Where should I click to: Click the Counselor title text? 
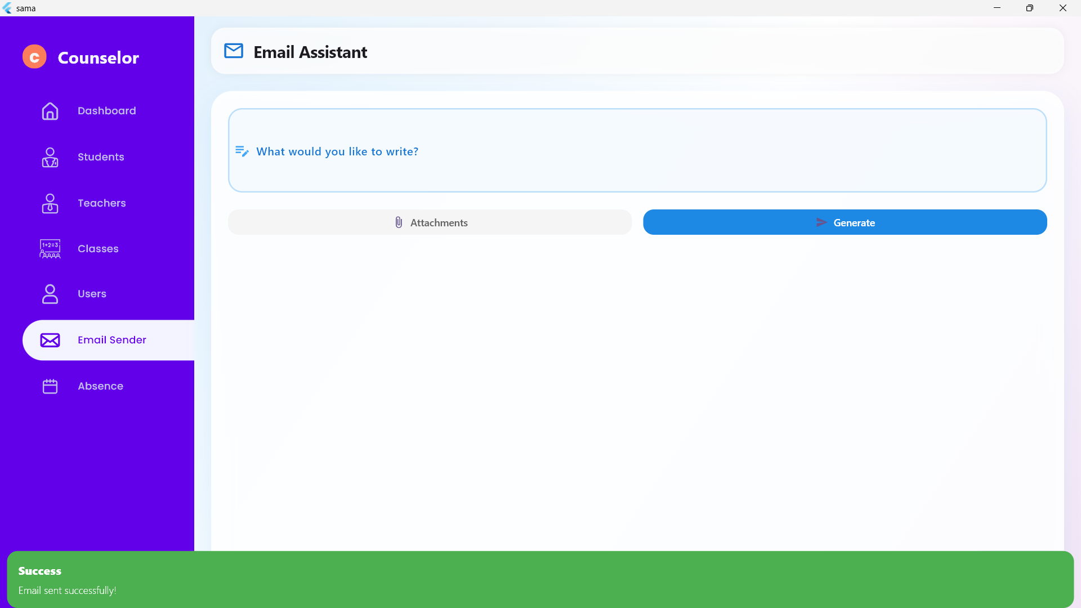pos(99,57)
